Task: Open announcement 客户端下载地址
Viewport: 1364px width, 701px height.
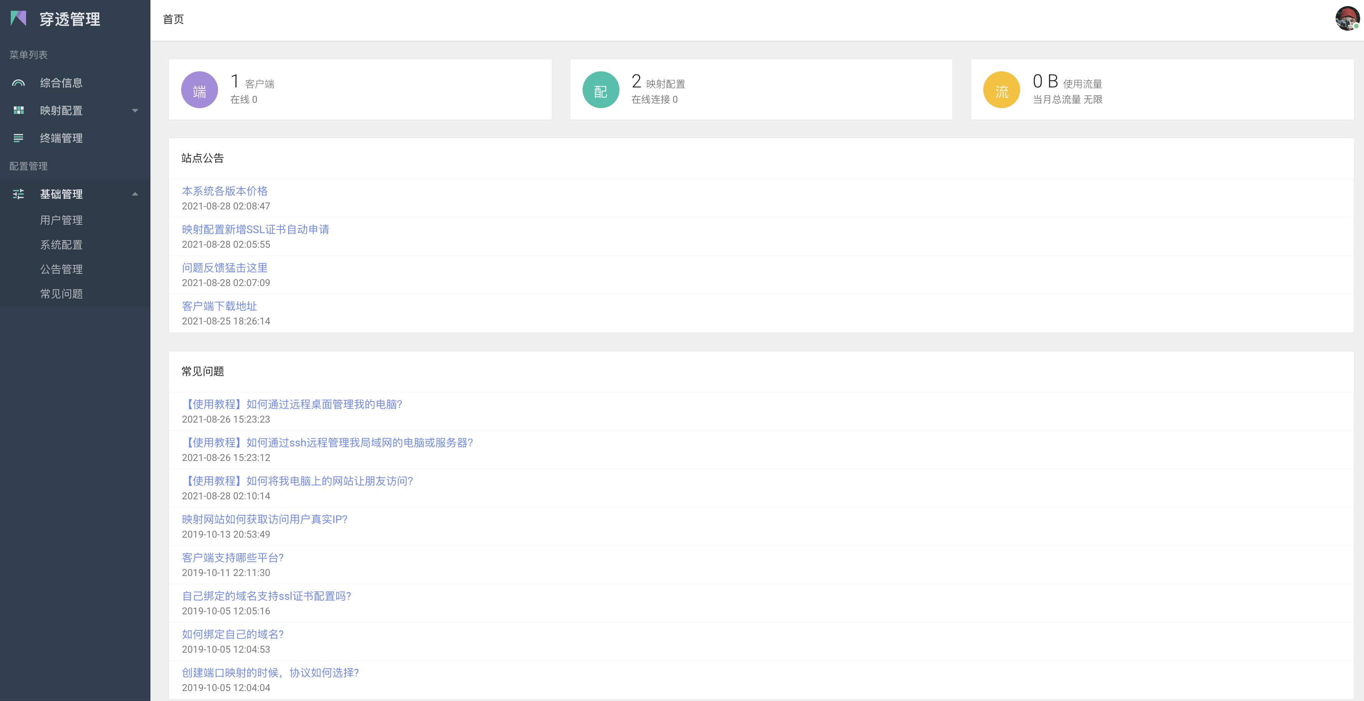Action: 219,306
